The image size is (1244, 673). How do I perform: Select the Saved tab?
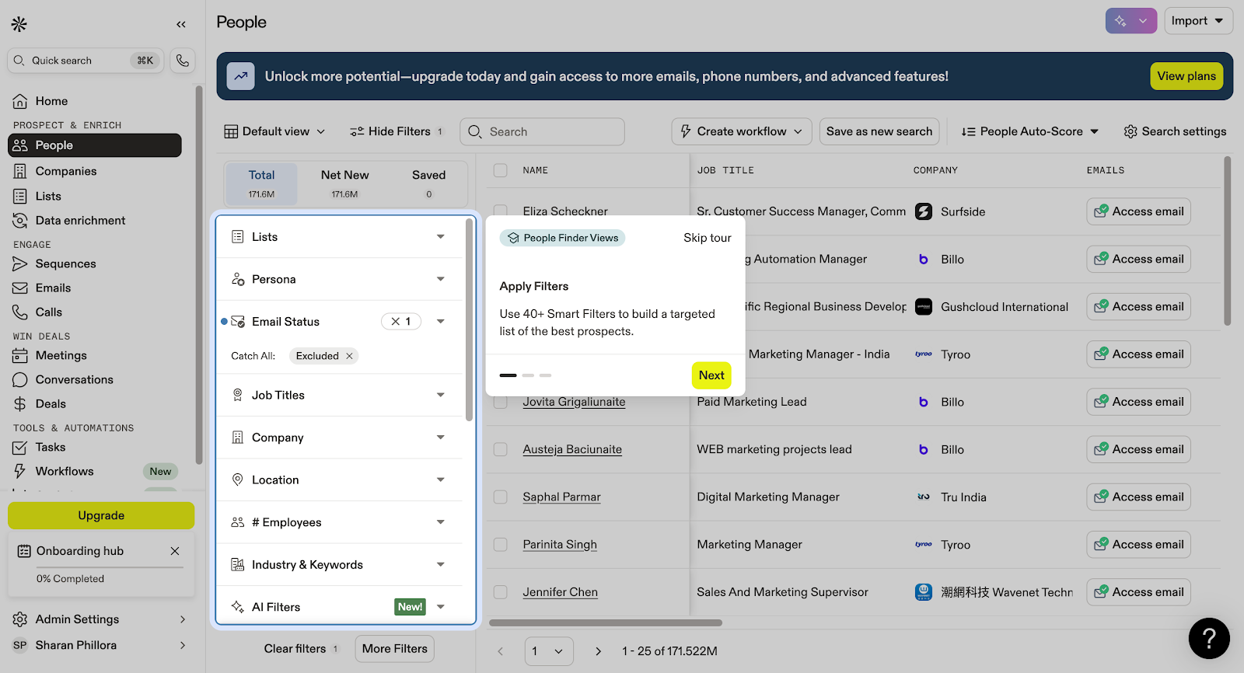[428, 183]
